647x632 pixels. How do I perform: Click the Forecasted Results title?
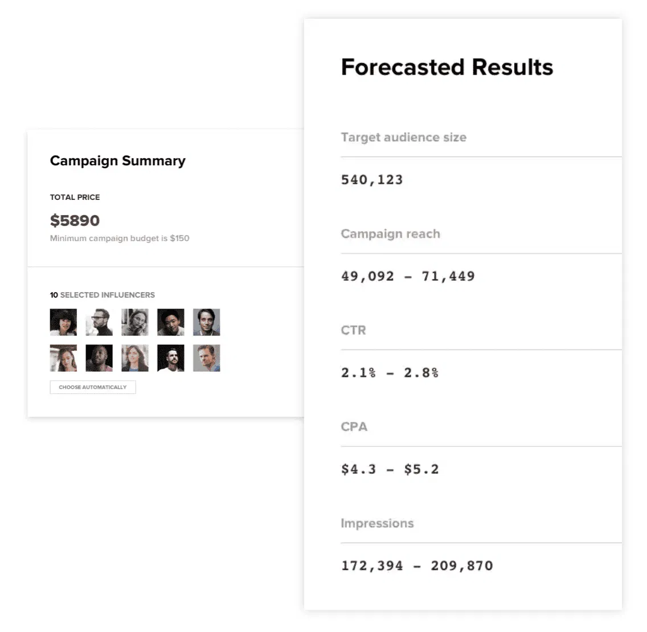447,67
